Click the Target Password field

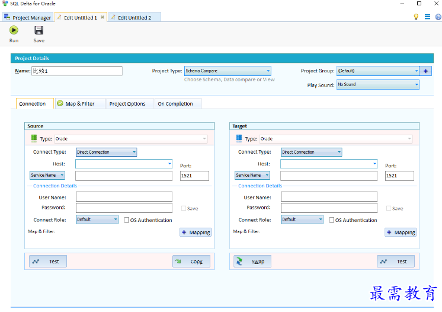coord(329,208)
